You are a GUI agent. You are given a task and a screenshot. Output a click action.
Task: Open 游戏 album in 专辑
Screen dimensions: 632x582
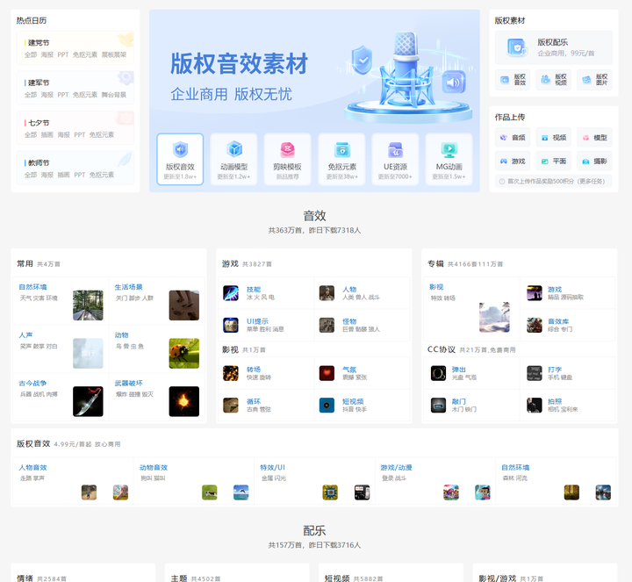click(x=555, y=290)
